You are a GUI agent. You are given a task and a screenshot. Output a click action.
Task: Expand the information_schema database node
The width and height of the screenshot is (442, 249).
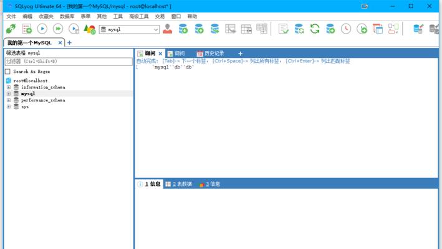(x=9, y=87)
